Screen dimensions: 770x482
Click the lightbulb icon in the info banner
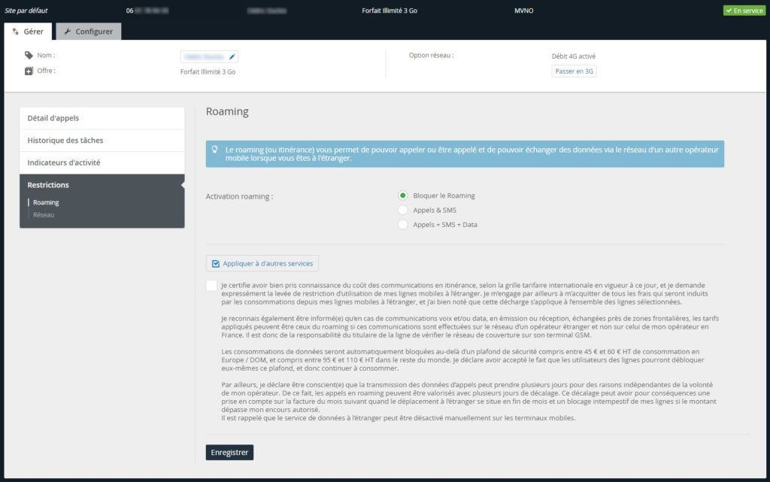click(x=214, y=149)
